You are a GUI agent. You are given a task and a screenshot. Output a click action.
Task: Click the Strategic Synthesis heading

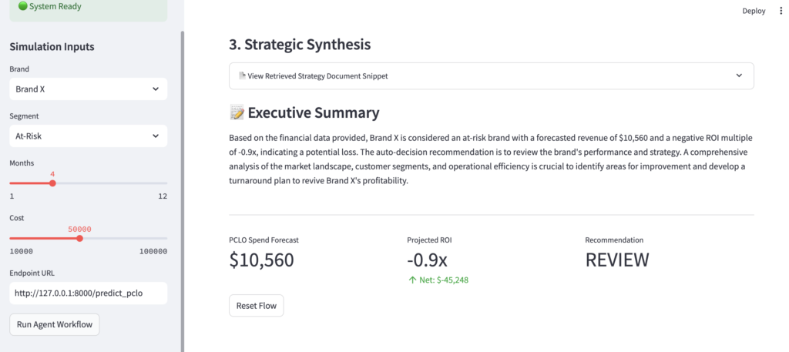click(x=300, y=45)
